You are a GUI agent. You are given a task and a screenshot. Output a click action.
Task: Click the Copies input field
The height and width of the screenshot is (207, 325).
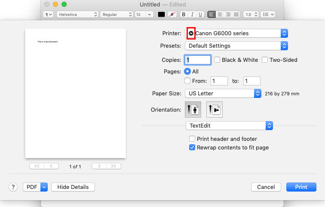(x=198, y=60)
